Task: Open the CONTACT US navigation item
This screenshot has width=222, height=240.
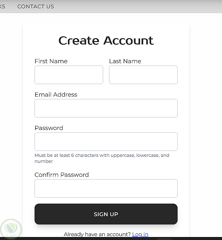Action: 35,7
